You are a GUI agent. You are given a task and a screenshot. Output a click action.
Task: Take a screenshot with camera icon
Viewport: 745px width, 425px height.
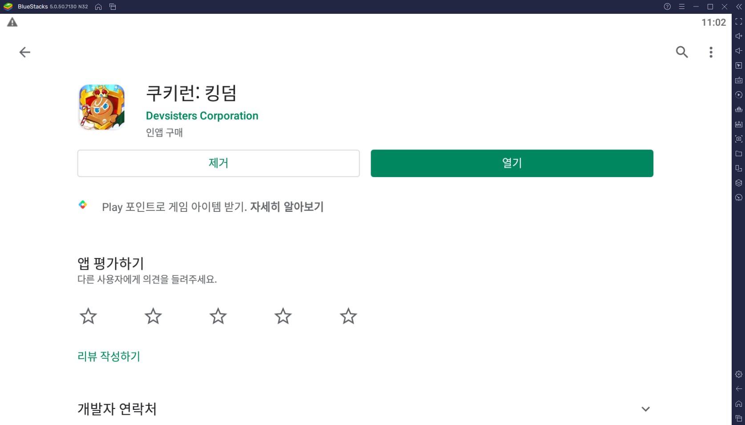739,139
